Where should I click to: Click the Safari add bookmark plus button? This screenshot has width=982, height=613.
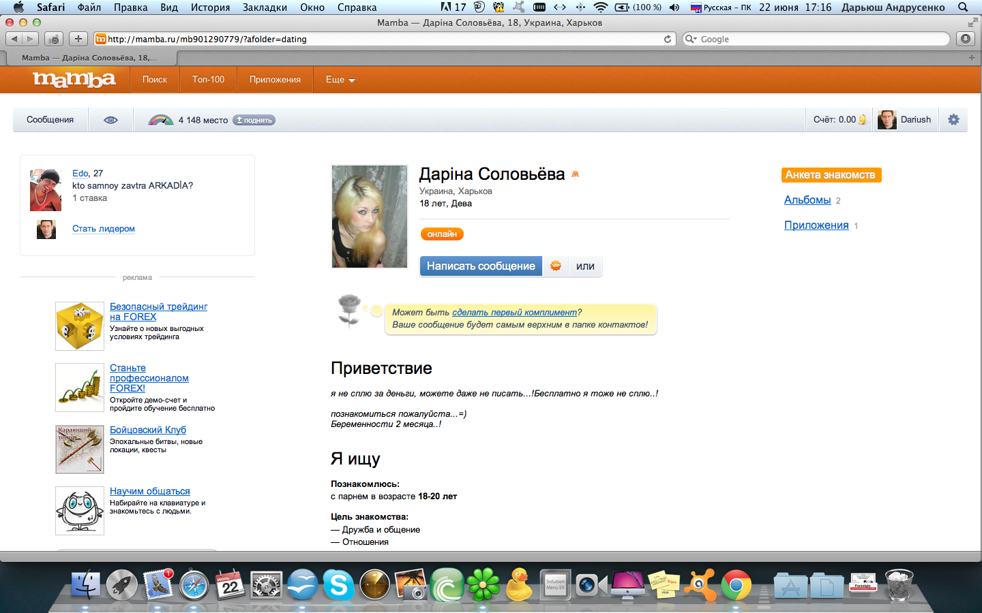tap(78, 39)
